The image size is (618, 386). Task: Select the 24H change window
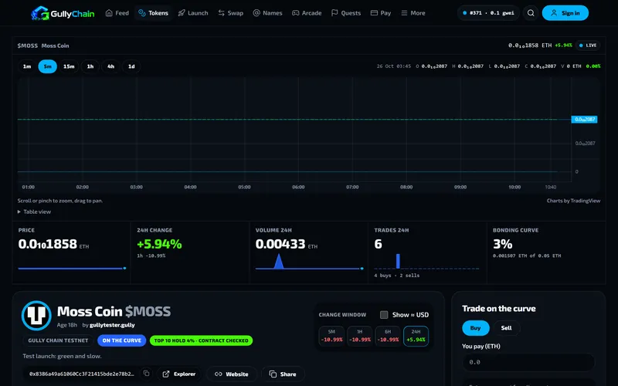tap(416, 336)
